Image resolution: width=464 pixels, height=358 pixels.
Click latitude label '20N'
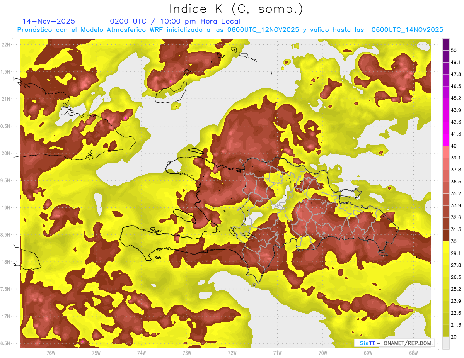(x=6, y=153)
